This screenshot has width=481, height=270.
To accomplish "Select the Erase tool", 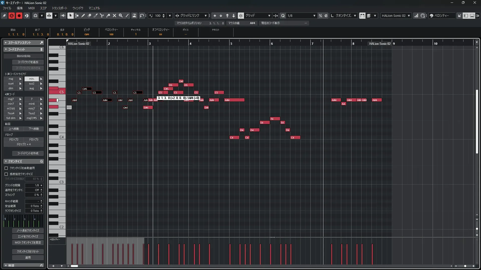I will click(89, 15).
